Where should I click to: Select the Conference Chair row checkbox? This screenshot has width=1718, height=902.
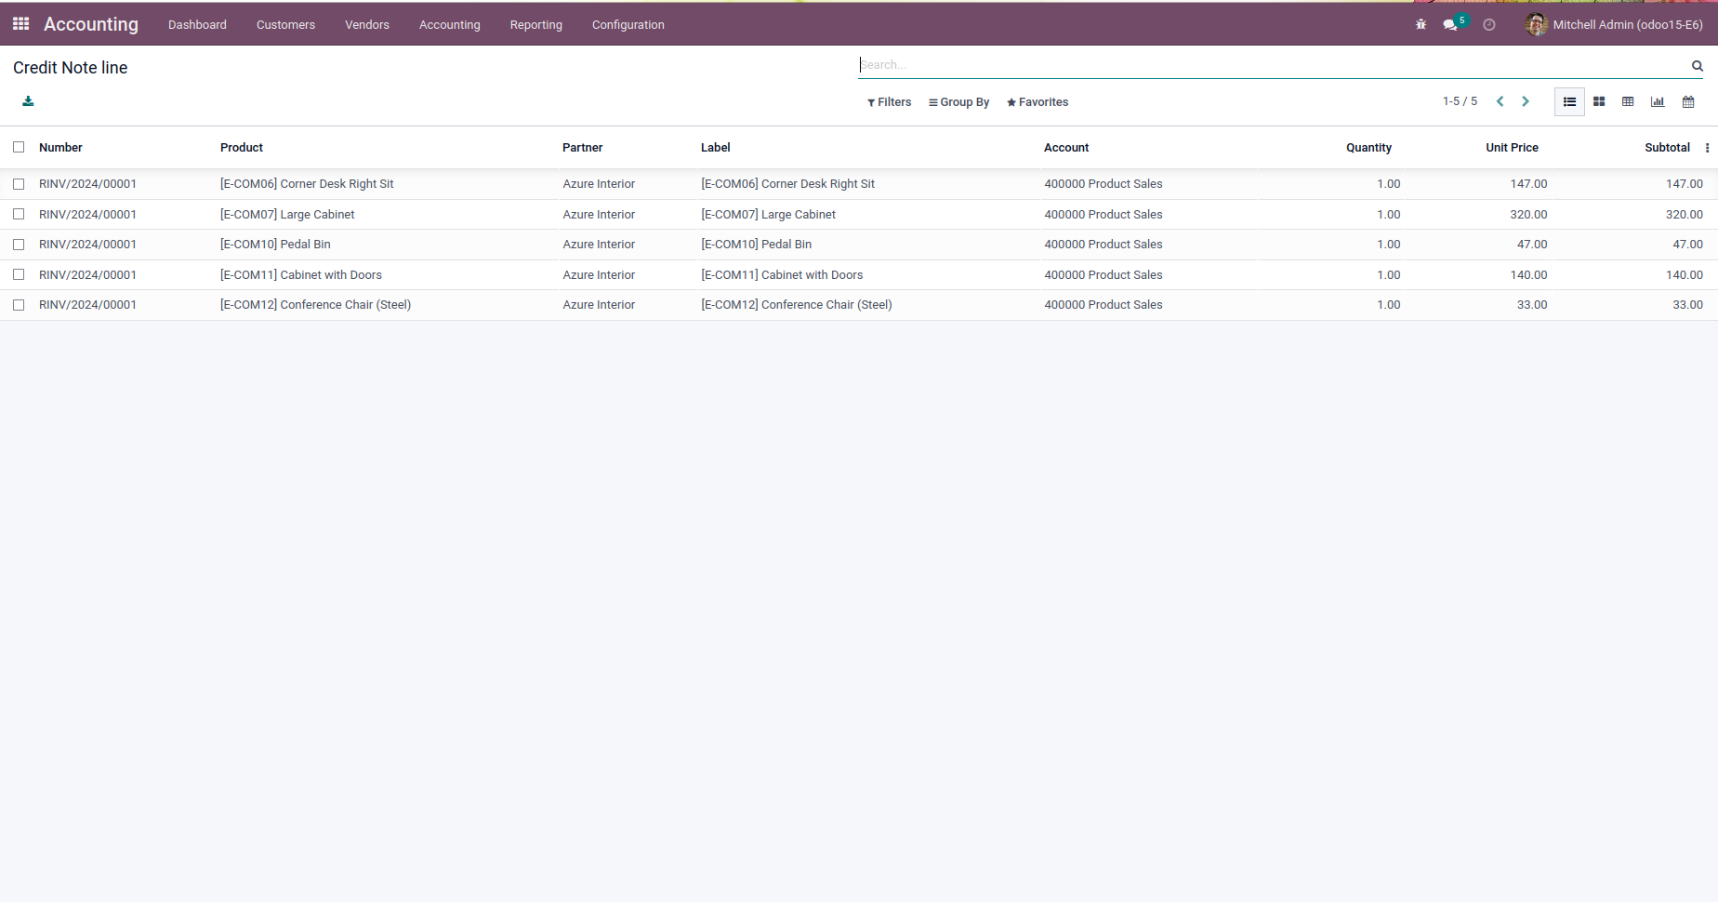[19, 305]
